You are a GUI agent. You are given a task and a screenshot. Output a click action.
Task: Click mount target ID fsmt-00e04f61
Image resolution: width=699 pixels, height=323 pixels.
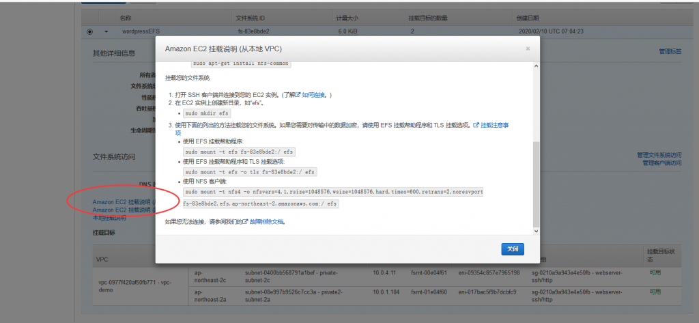[x=429, y=272]
